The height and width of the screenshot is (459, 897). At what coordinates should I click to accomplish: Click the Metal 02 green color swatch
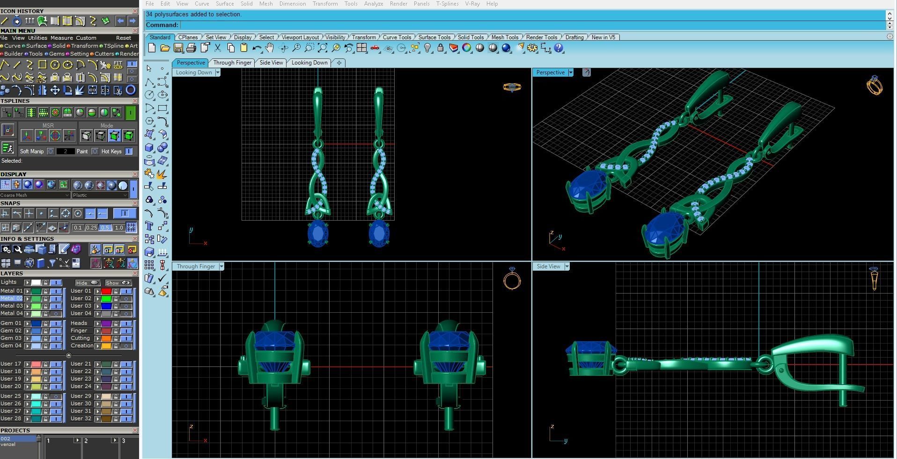click(36, 299)
